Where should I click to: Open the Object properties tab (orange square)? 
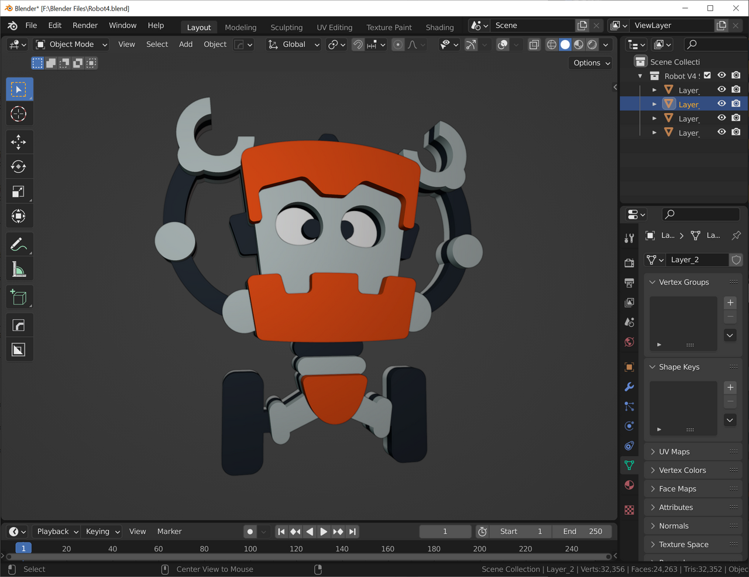[x=629, y=367]
